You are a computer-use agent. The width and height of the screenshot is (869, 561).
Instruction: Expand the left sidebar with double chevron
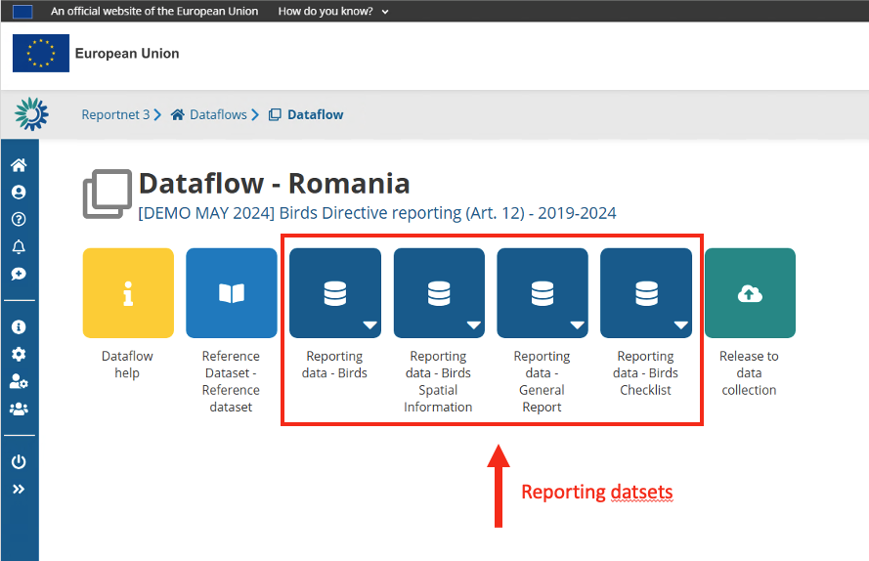click(19, 490)
